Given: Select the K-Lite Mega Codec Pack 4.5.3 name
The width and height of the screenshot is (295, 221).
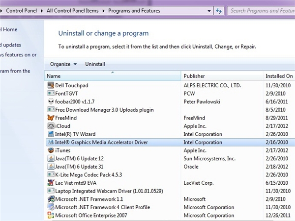Looking at the screenshot, I should coord(88,175).
